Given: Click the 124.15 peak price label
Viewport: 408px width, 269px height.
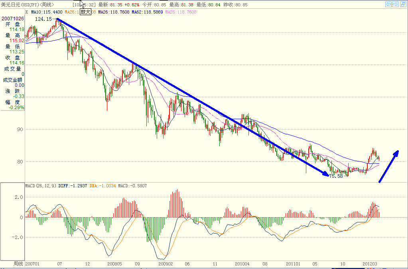Looking at the screenshot, I should (43, 19).
